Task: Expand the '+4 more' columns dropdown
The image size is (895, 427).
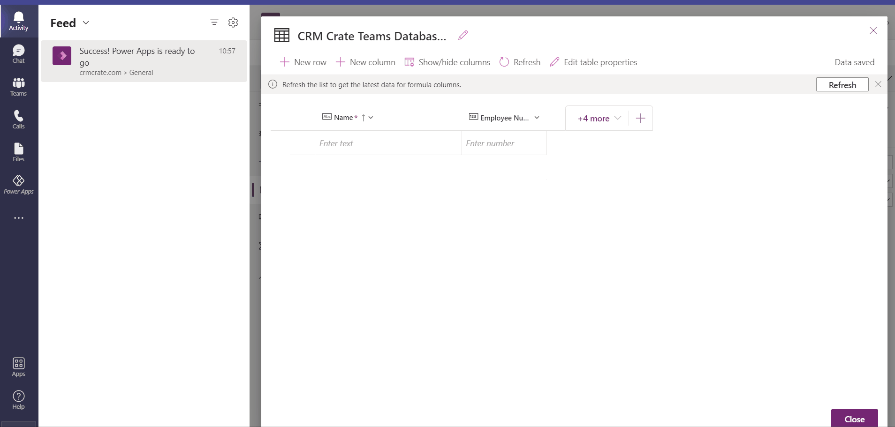Action: [598, 118]
